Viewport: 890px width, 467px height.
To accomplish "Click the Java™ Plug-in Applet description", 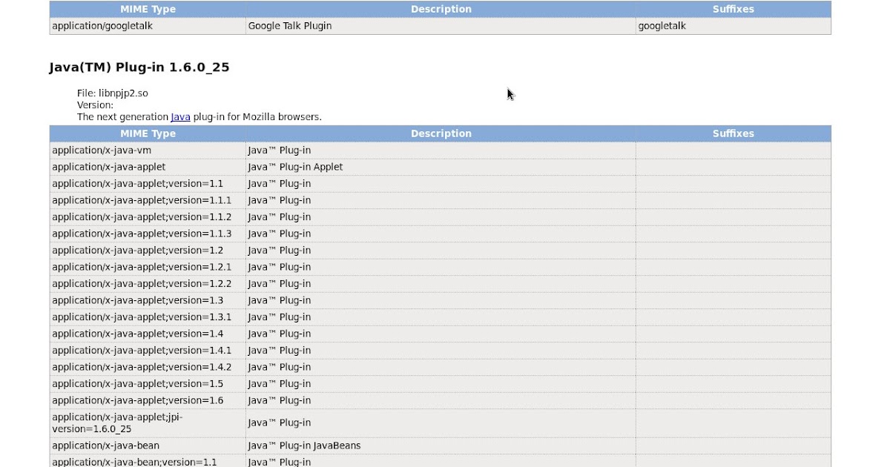I will pos(441,168).
